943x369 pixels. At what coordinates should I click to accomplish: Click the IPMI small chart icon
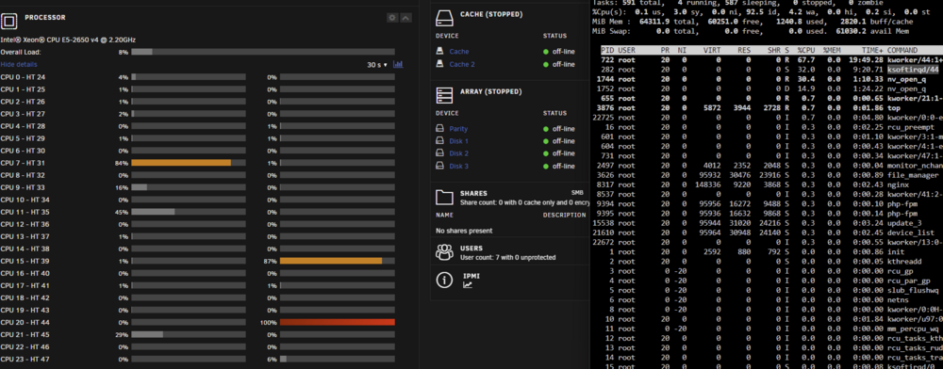click(x=468, y=285)
